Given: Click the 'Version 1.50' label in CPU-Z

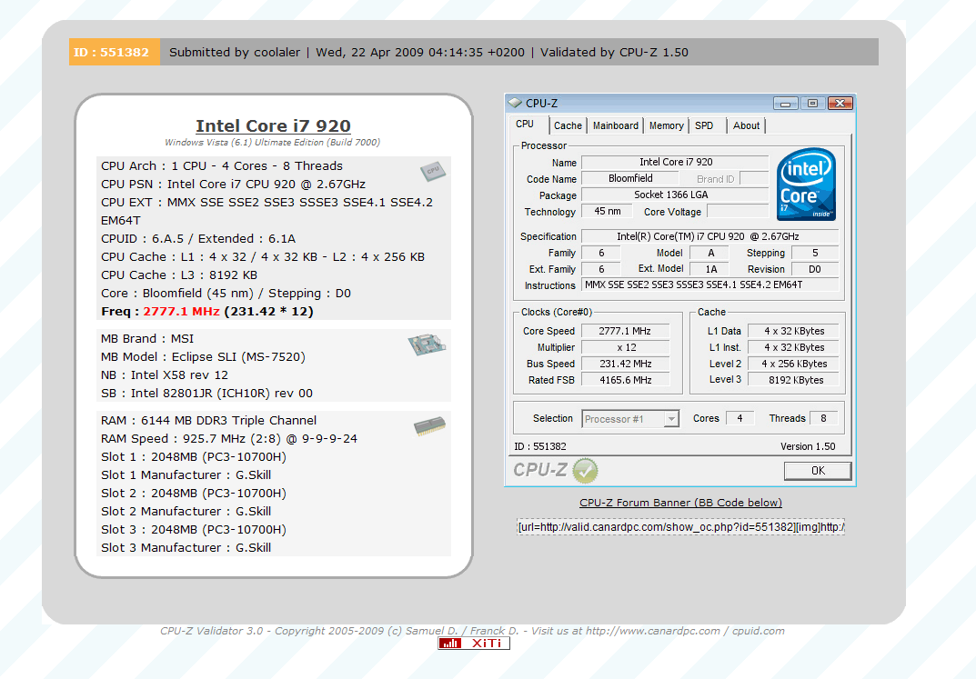Looking at the screenshot, I should point(808,446).
